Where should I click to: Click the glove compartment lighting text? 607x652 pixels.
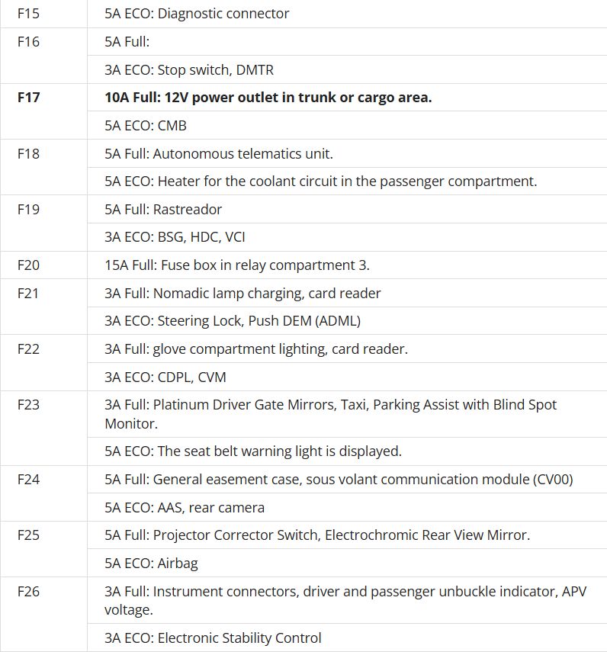pyautogui.click(x=256, y=349)
